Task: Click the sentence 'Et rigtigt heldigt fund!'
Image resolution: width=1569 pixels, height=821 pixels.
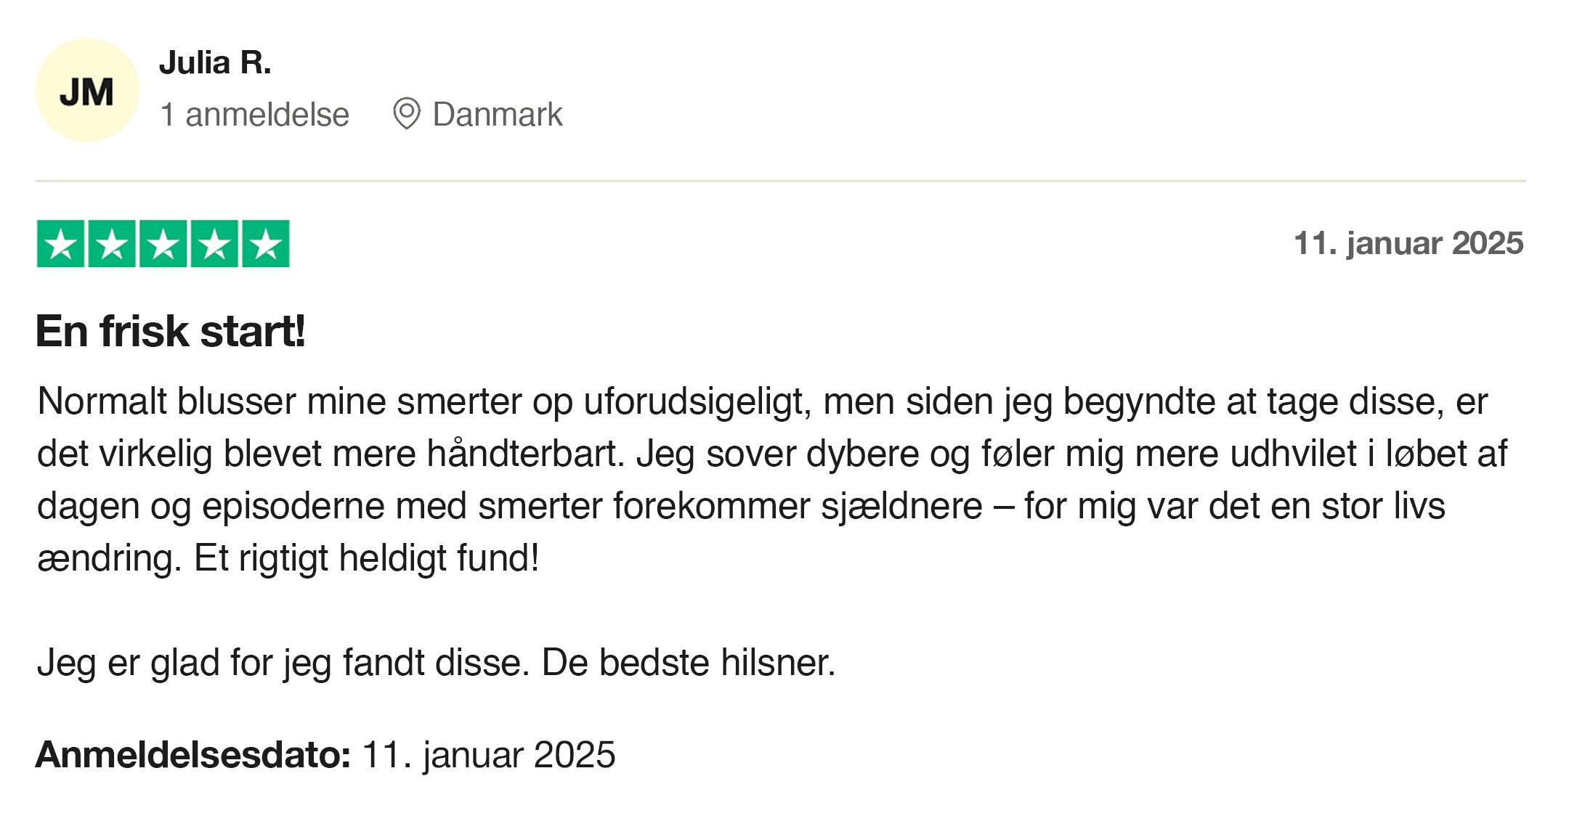Action: coord(367,558)
